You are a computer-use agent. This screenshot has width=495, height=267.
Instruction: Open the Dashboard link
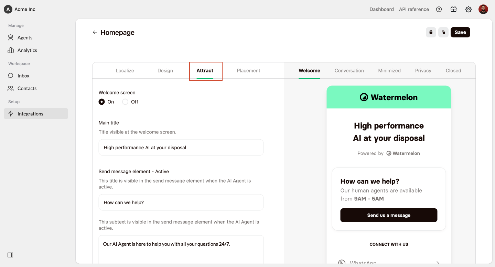(381, 9)
